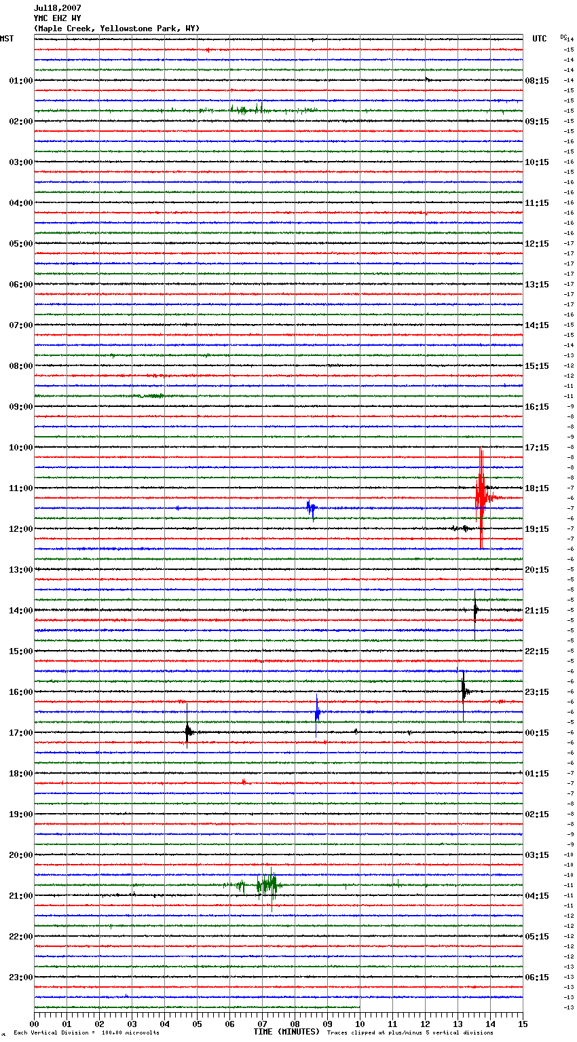Viewport: 577px width, 1042px height.
Task: Select the 06:00 MST time label
Action: (x=20, y=285)
